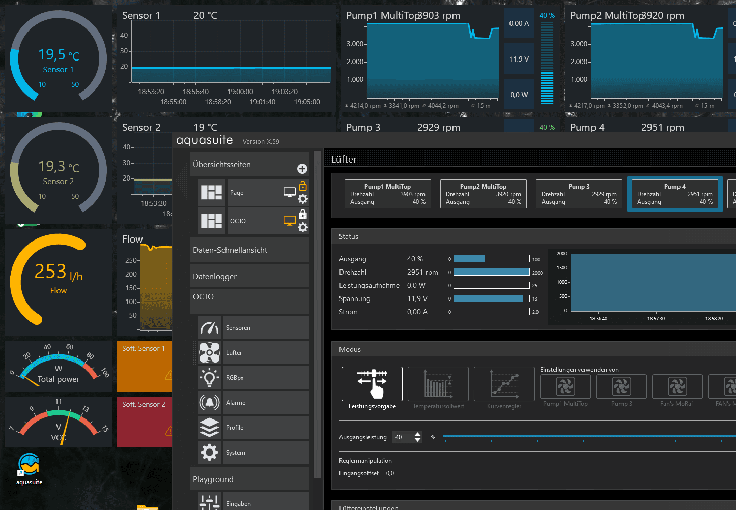
Task: Collapse the Playground section
Action: pyautogui.click(x=250, y=479)
